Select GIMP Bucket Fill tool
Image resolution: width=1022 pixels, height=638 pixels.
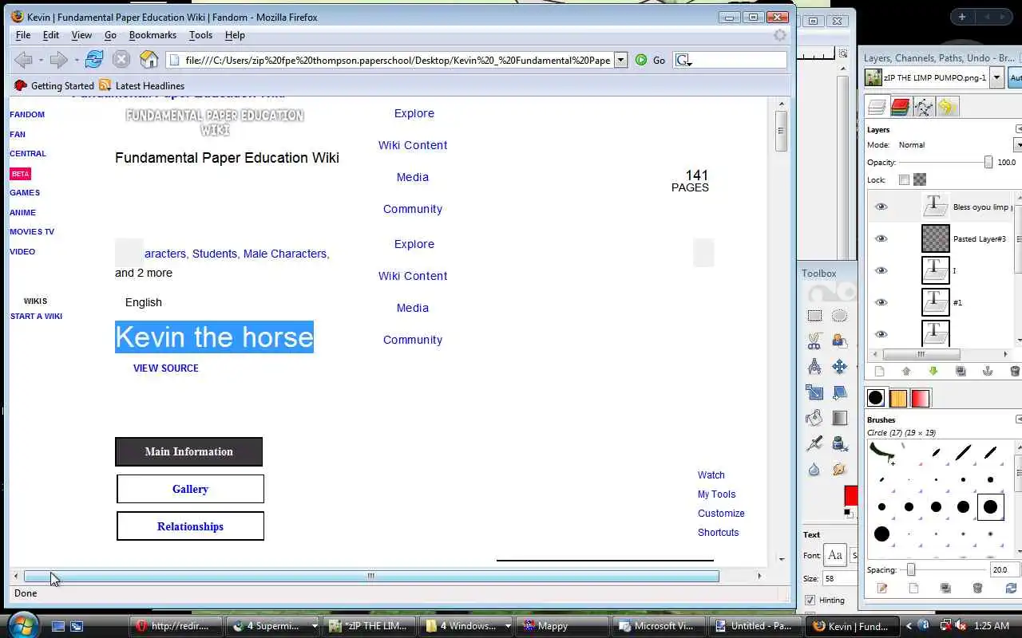pyautogui.click(x=814, y=418)
